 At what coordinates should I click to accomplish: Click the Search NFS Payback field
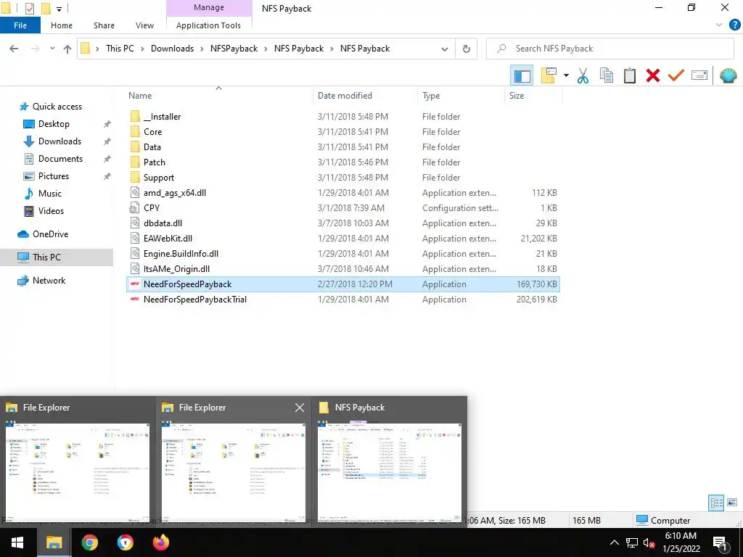pos(610,49)
